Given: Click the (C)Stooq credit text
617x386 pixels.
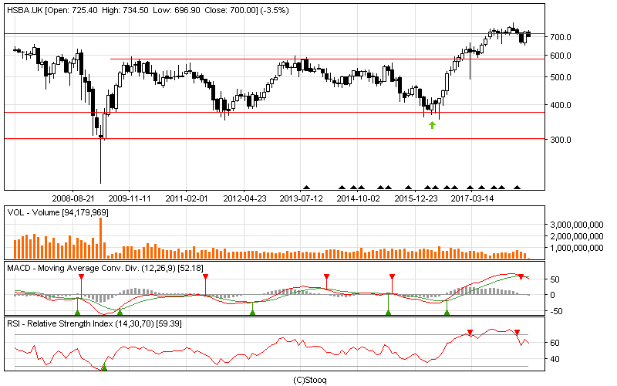Looking at the screenshot, I should (310, 380).
